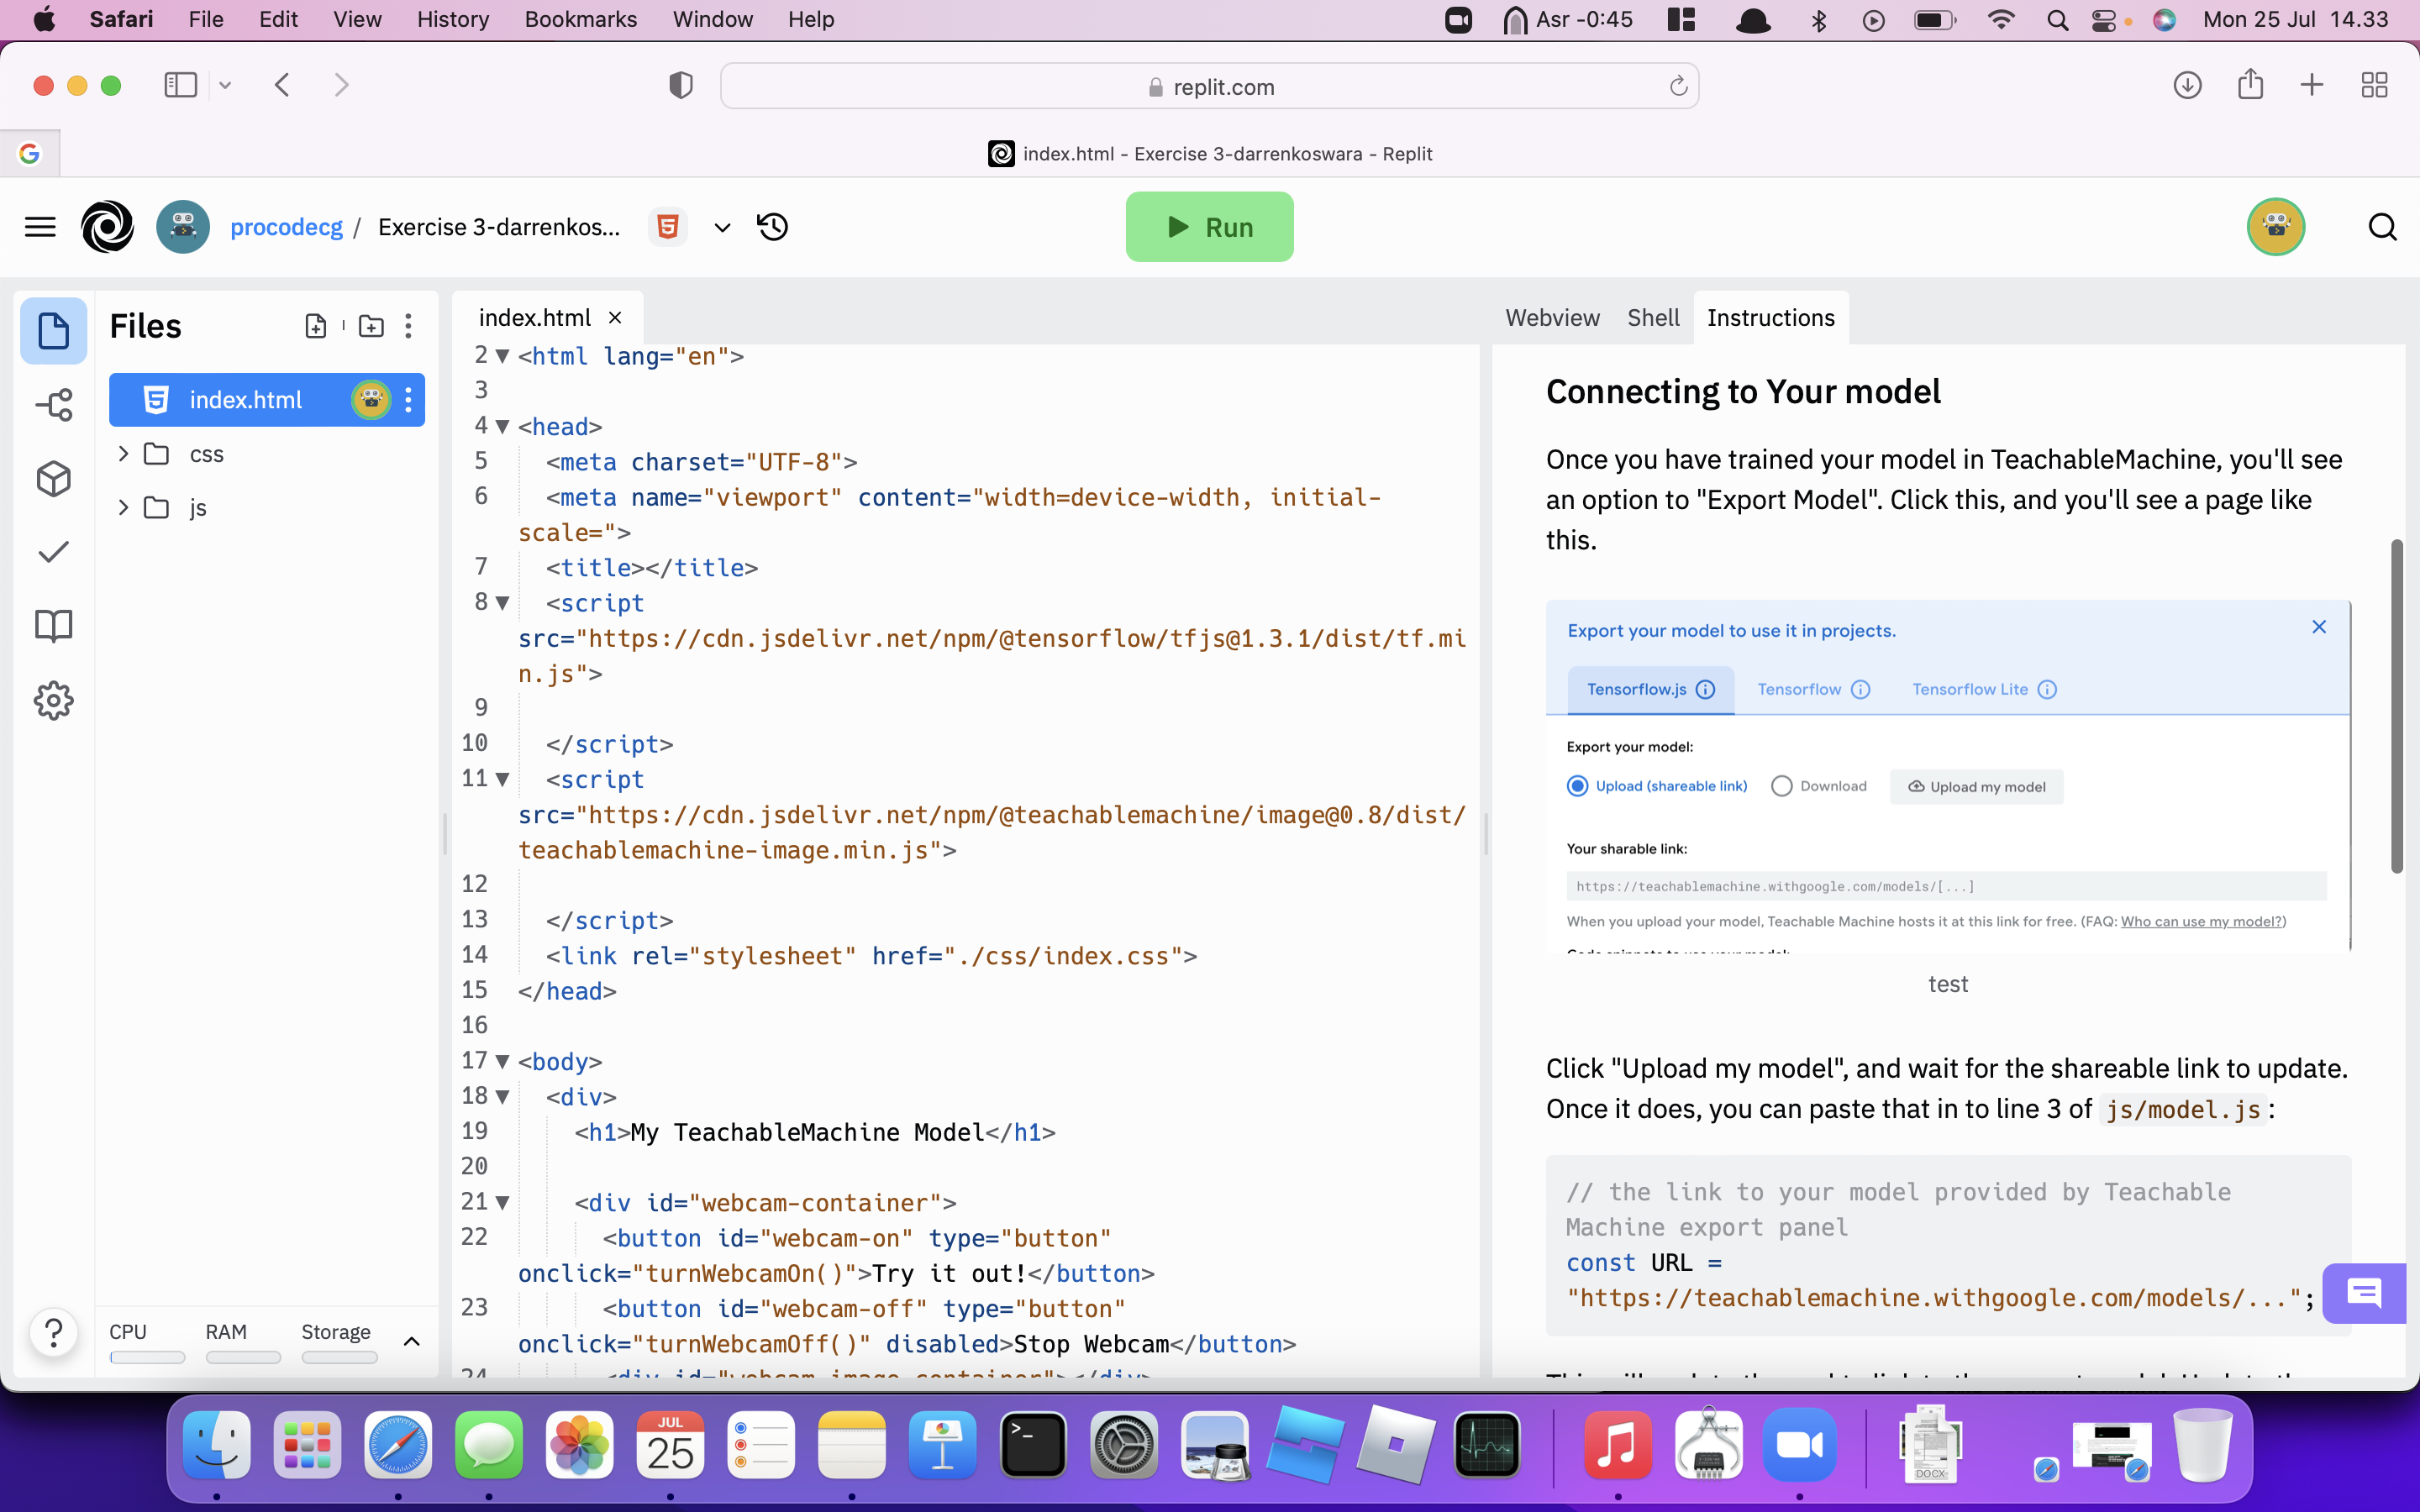Open the Packages cube icon in sidebar

click(x=53, y=479)
